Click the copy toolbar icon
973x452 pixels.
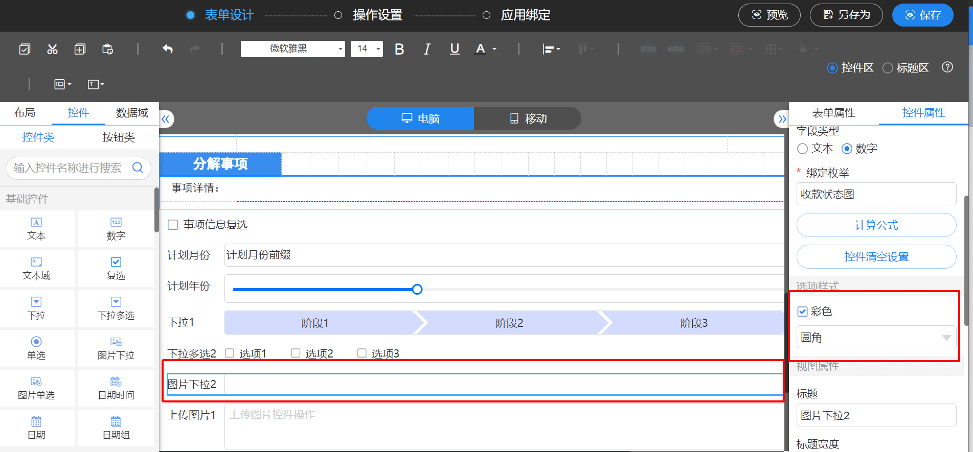80,49
